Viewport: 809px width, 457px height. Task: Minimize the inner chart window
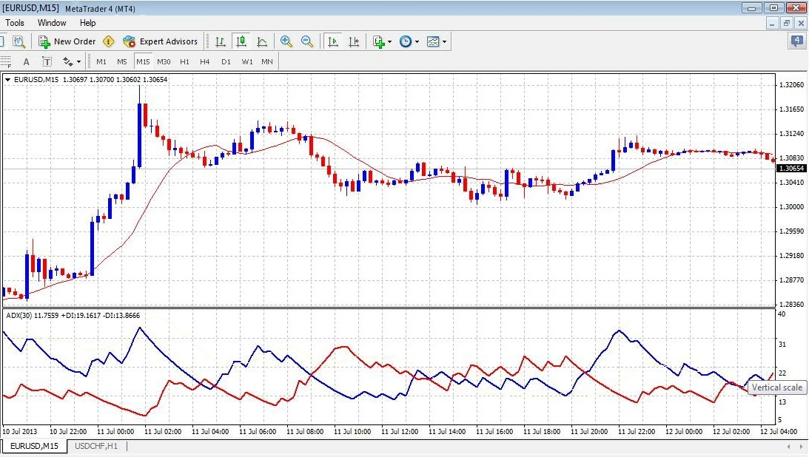[x=773, y=23]
